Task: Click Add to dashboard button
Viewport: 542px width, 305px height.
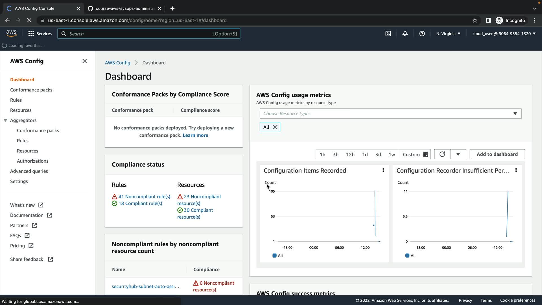Action: 497,154
